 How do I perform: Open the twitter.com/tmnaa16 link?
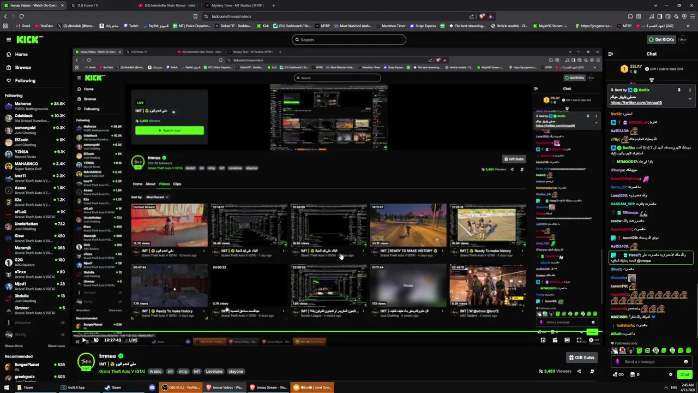pyautogui.click(x=636, y=103)
